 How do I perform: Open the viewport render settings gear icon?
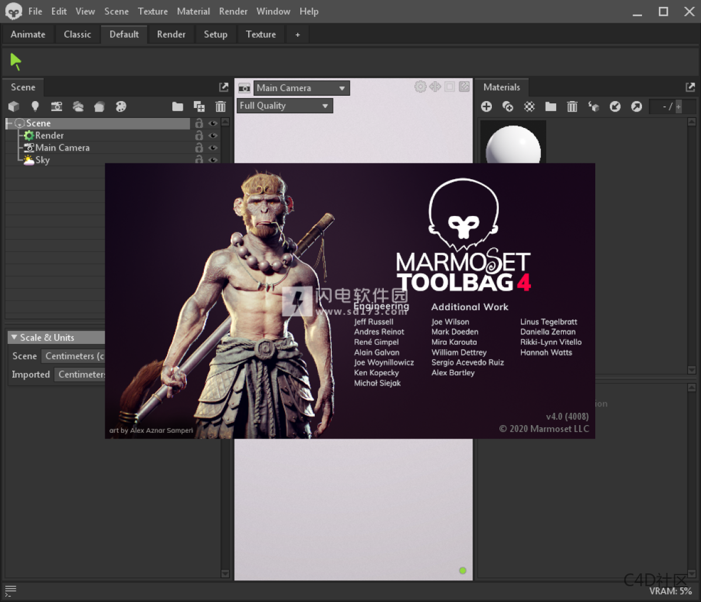(420, 86)
